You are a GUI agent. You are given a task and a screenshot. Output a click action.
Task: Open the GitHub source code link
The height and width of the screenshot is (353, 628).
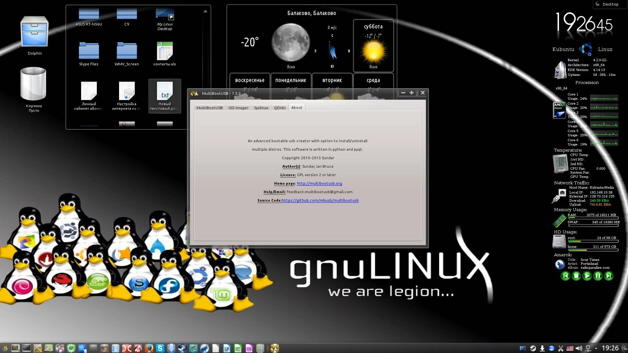pos(320,200)
